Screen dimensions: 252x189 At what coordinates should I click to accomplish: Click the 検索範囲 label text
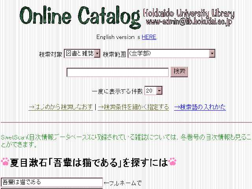[114, 54]
